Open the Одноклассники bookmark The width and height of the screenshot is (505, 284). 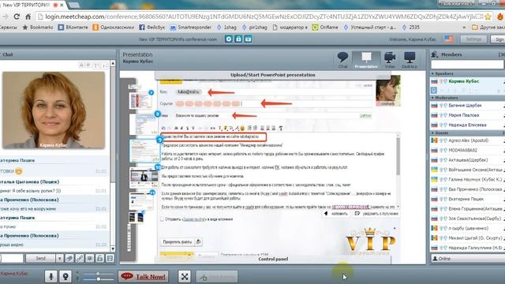pos(114,28)
